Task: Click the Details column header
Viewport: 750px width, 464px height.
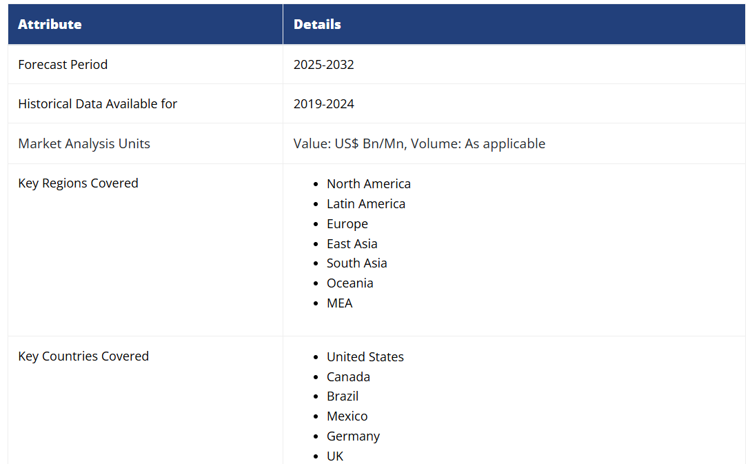Action: pos(317,24)
